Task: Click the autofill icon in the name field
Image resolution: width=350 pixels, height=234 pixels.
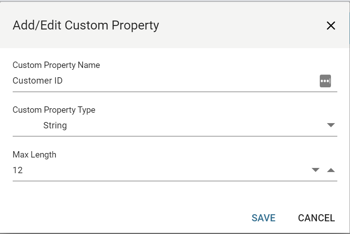Action: click(x=325, y=81)
